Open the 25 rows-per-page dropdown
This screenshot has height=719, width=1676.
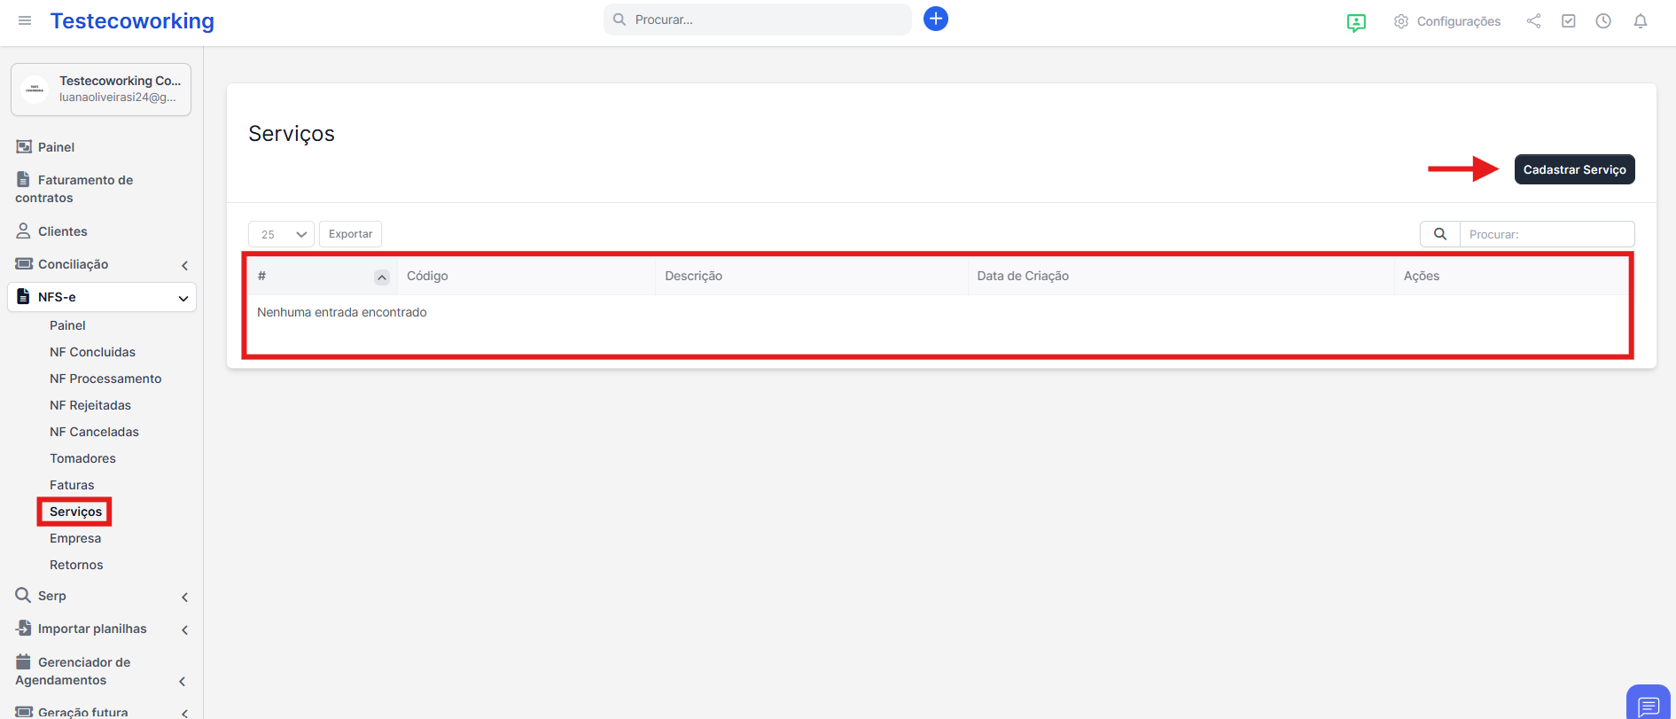[281, 234]
